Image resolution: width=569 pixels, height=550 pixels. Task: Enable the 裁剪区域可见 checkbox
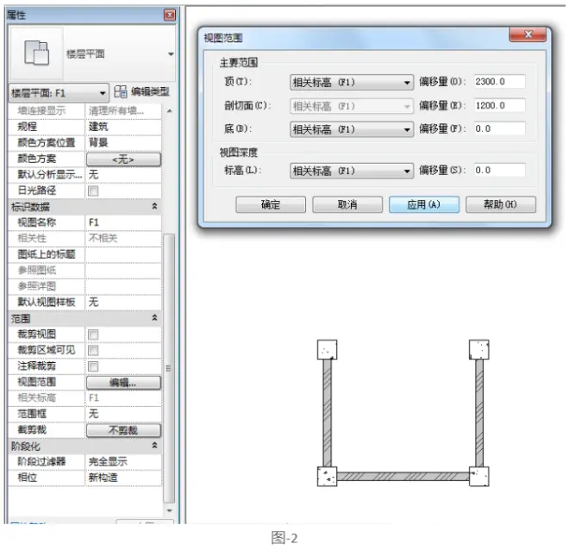93,351
